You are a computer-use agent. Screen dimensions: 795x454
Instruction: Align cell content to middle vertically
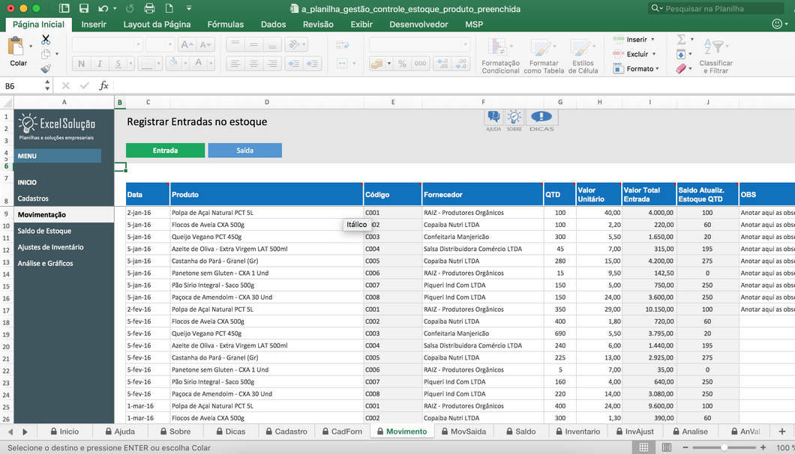(x=253, y=45)
